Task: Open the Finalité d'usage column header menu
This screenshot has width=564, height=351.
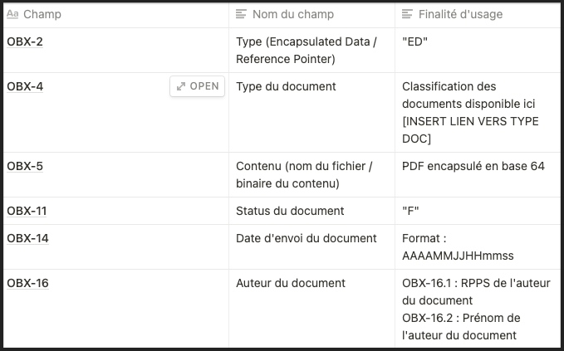Action: pos(478,14)
